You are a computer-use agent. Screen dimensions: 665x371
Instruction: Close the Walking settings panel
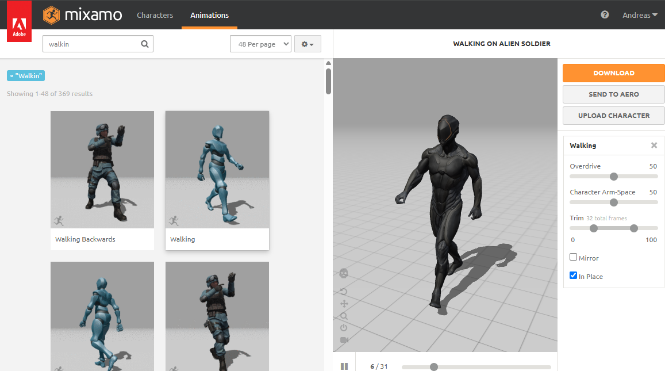click(x=654, y=145)
